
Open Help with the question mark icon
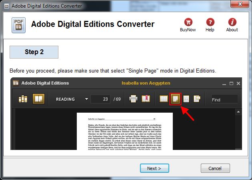[x=210, y=22]
